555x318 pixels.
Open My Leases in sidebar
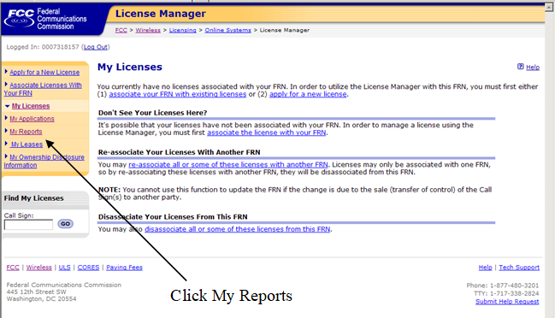(x=27, y=144)
